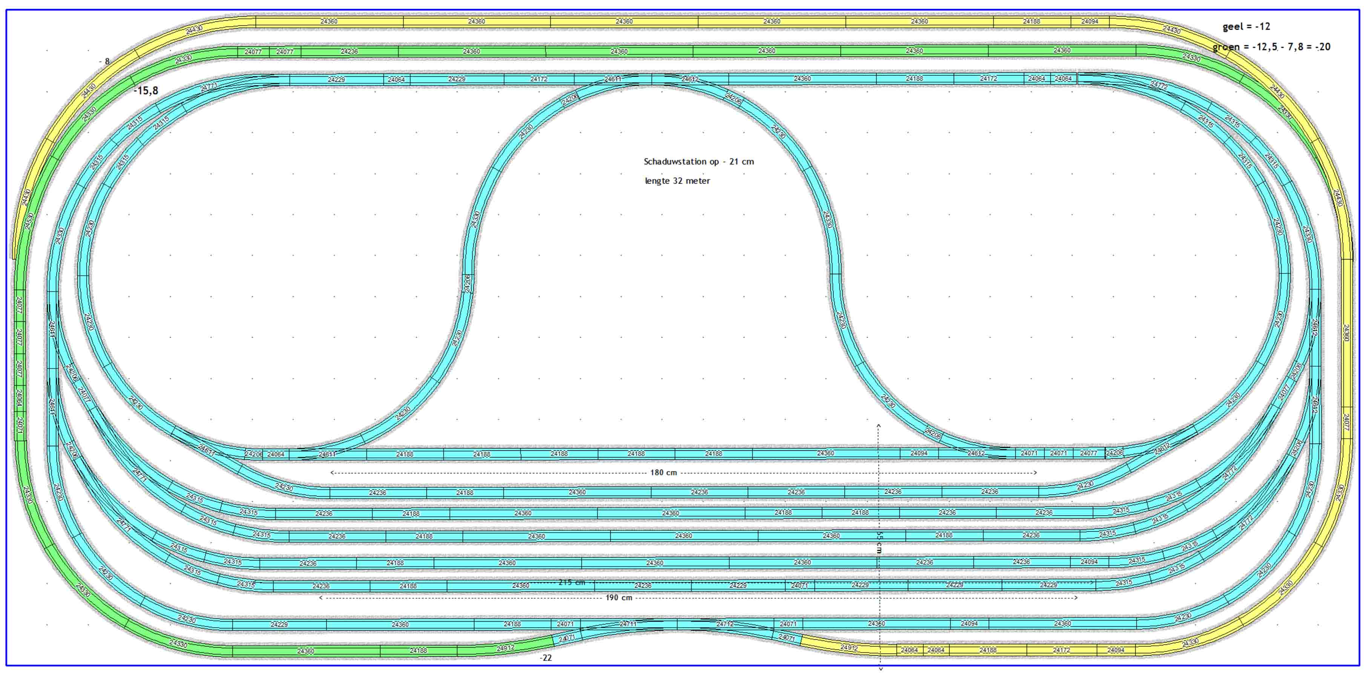The image size is (1369, 677).
Task: Click the '190 cm' dimension label
Action: click(x=619, y=598)
